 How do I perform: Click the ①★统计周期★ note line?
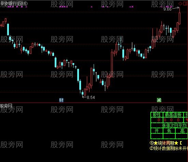[x=166, y=143]
